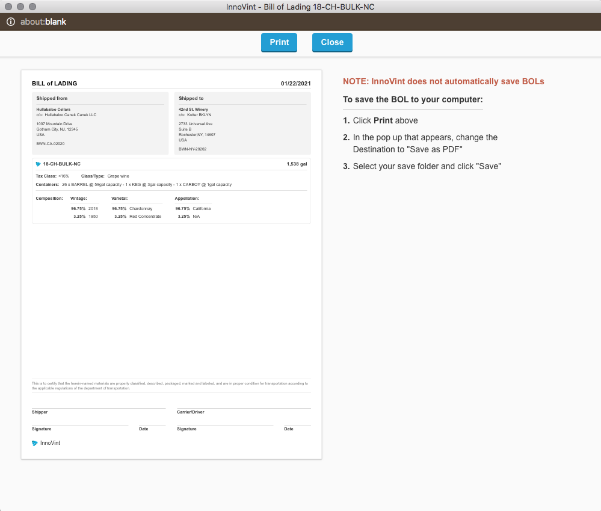Click the gray minimize circle in the title bar

pyautogui.click(x=20, y=7)
